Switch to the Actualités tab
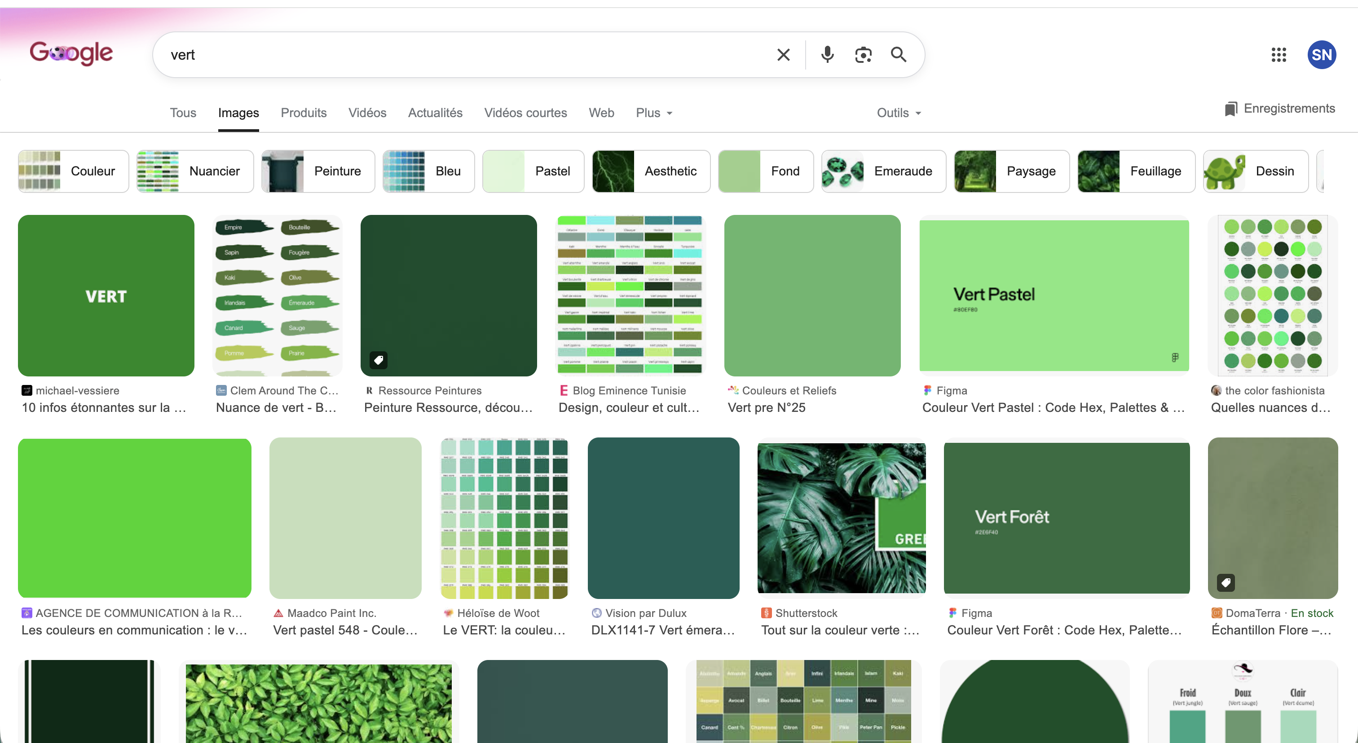This screenshot has height=743, width=1358. 436,113
